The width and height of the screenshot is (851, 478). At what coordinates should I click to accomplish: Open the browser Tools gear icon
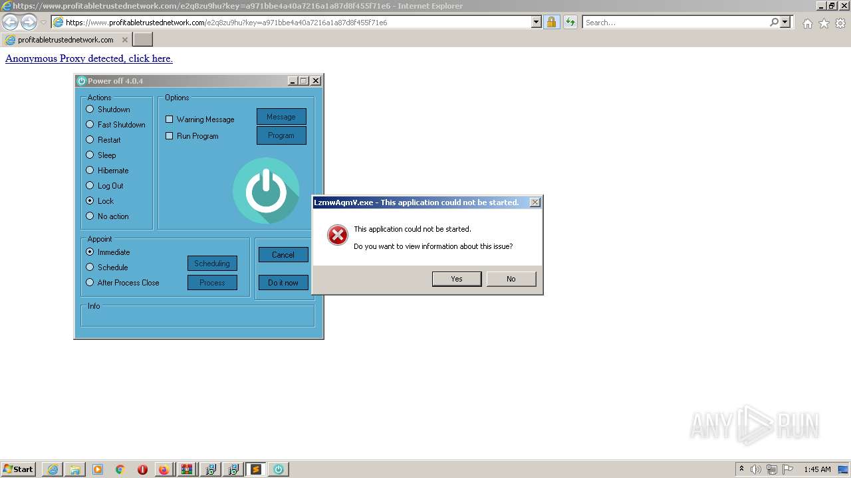point(840,23)
